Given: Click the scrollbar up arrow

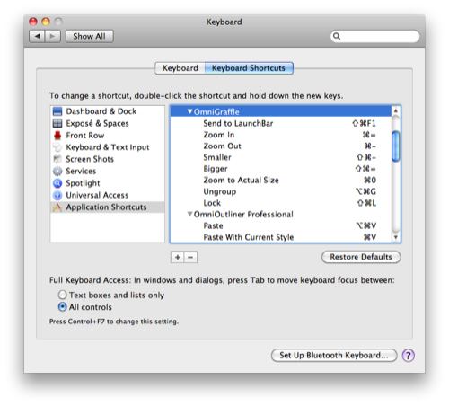Looking at the screenshot, I should pos(396,110).
